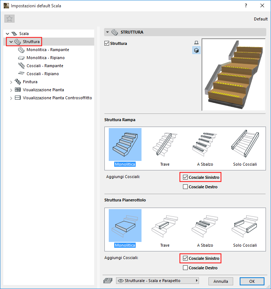Click the stair 3D preview image
This screenshot has width=271, height=289.
click(x=234, y=75)
